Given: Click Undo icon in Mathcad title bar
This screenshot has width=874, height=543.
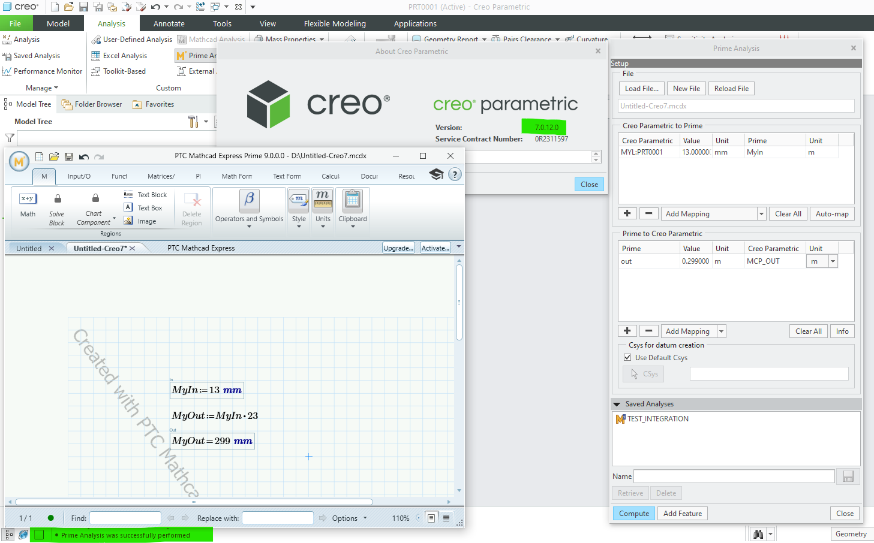Looking at the screenshot, I should 84,156.
